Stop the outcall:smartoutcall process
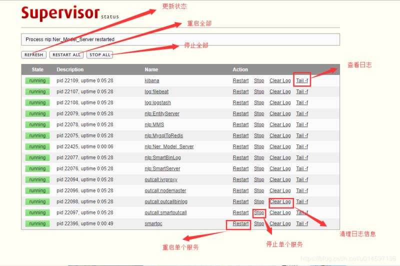The width and height of the screenshot is (400, 266). pyautogui.click(x=259, y=212)
